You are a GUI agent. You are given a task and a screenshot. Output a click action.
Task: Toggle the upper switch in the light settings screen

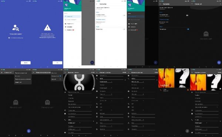124,15
